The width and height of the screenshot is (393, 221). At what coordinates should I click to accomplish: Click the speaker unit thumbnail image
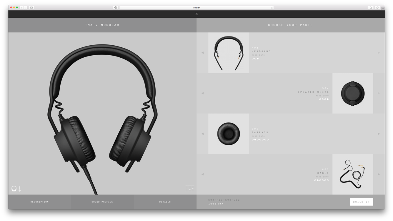pyautogui.click(x=353, y=93)
